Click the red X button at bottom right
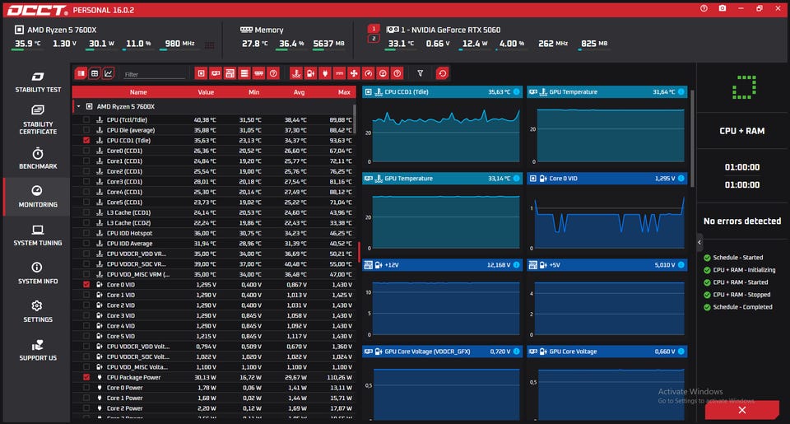790x424 pixels. 742,410
